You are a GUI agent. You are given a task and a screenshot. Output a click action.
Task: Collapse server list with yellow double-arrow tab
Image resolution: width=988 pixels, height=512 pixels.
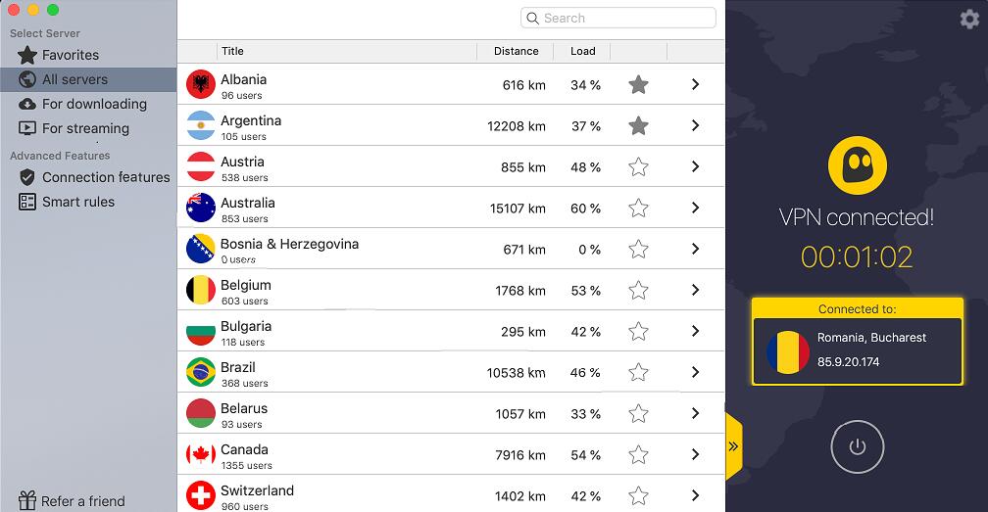[733, 446]
